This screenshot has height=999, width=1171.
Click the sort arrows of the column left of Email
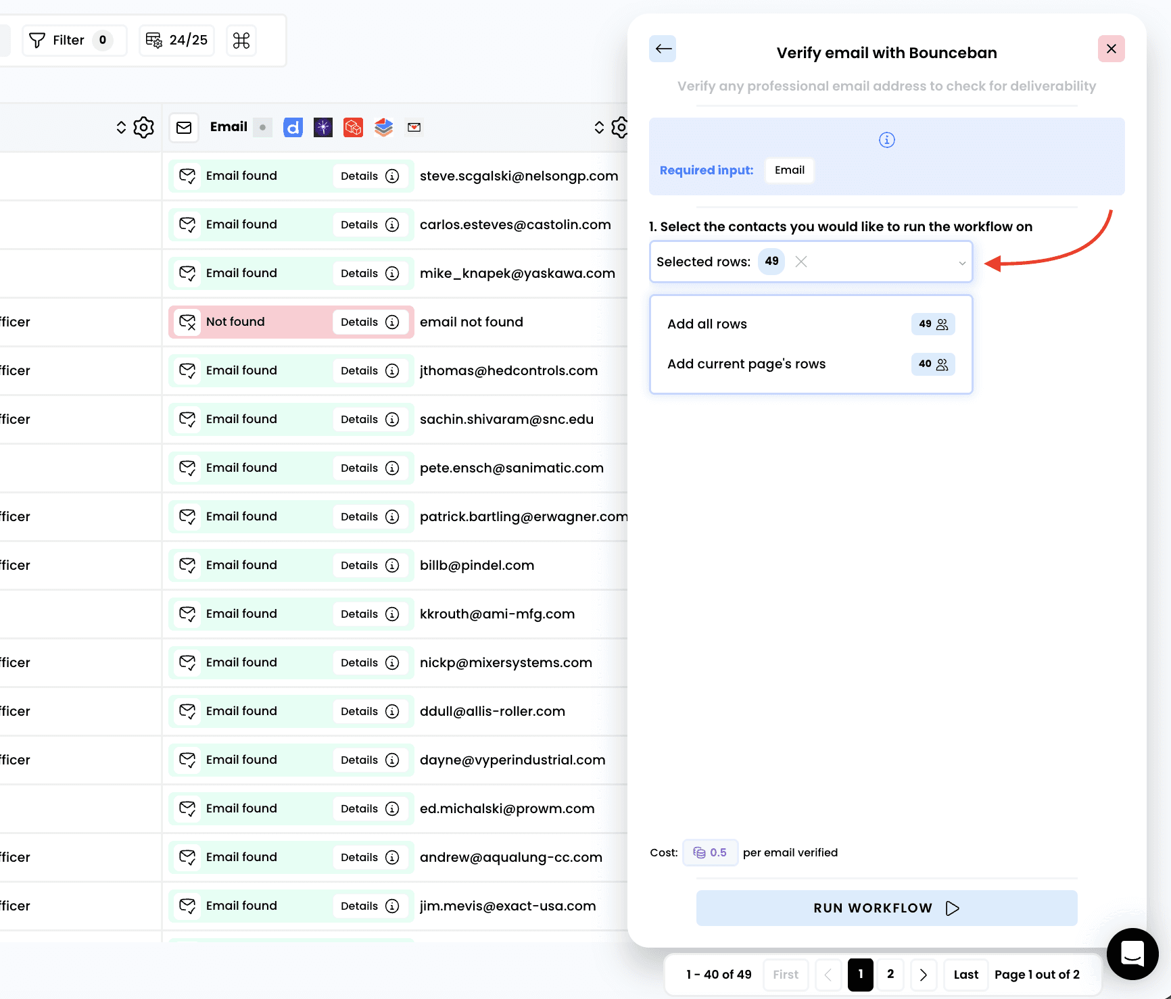pyautogui.click(x=121, y=127)
